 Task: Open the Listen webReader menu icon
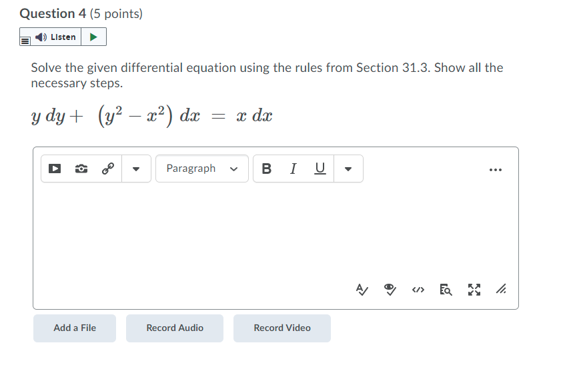click(25, 37)
